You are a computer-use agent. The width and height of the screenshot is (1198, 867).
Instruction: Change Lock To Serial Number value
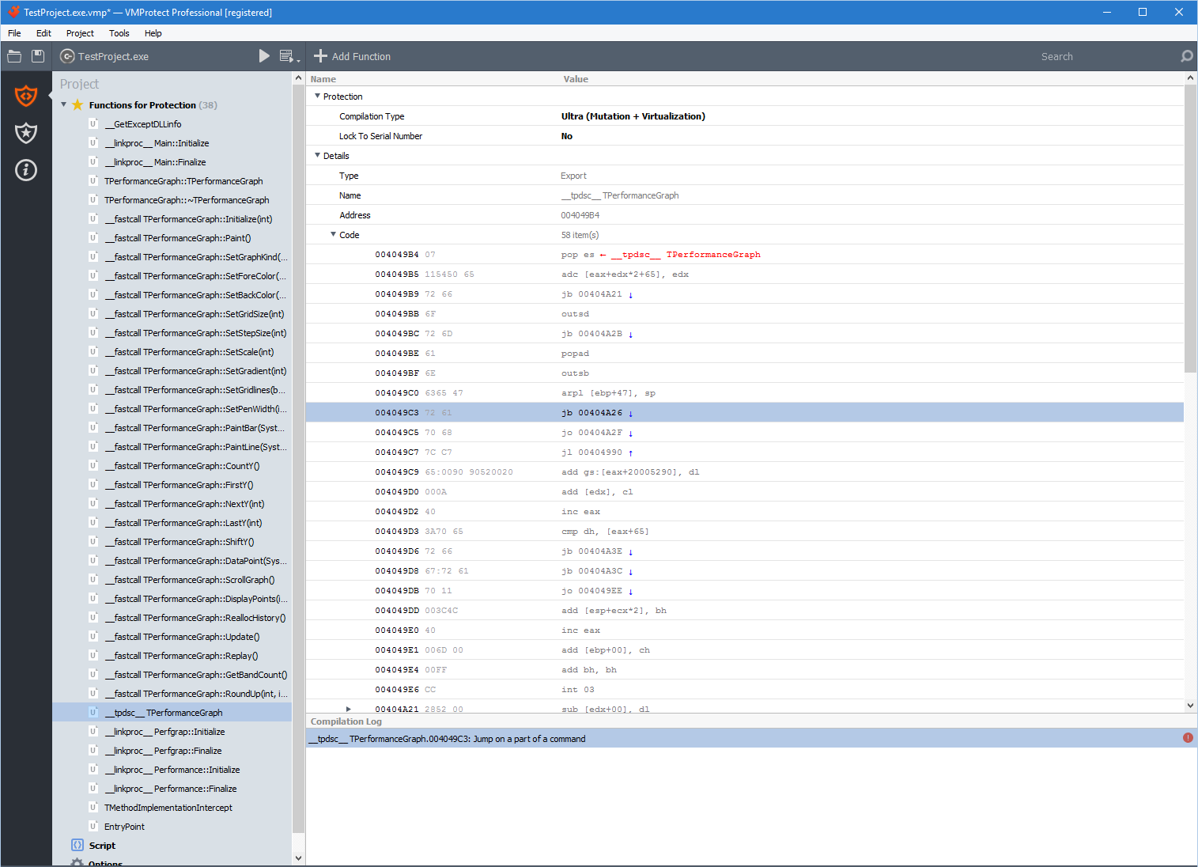(x=567, y=136)
